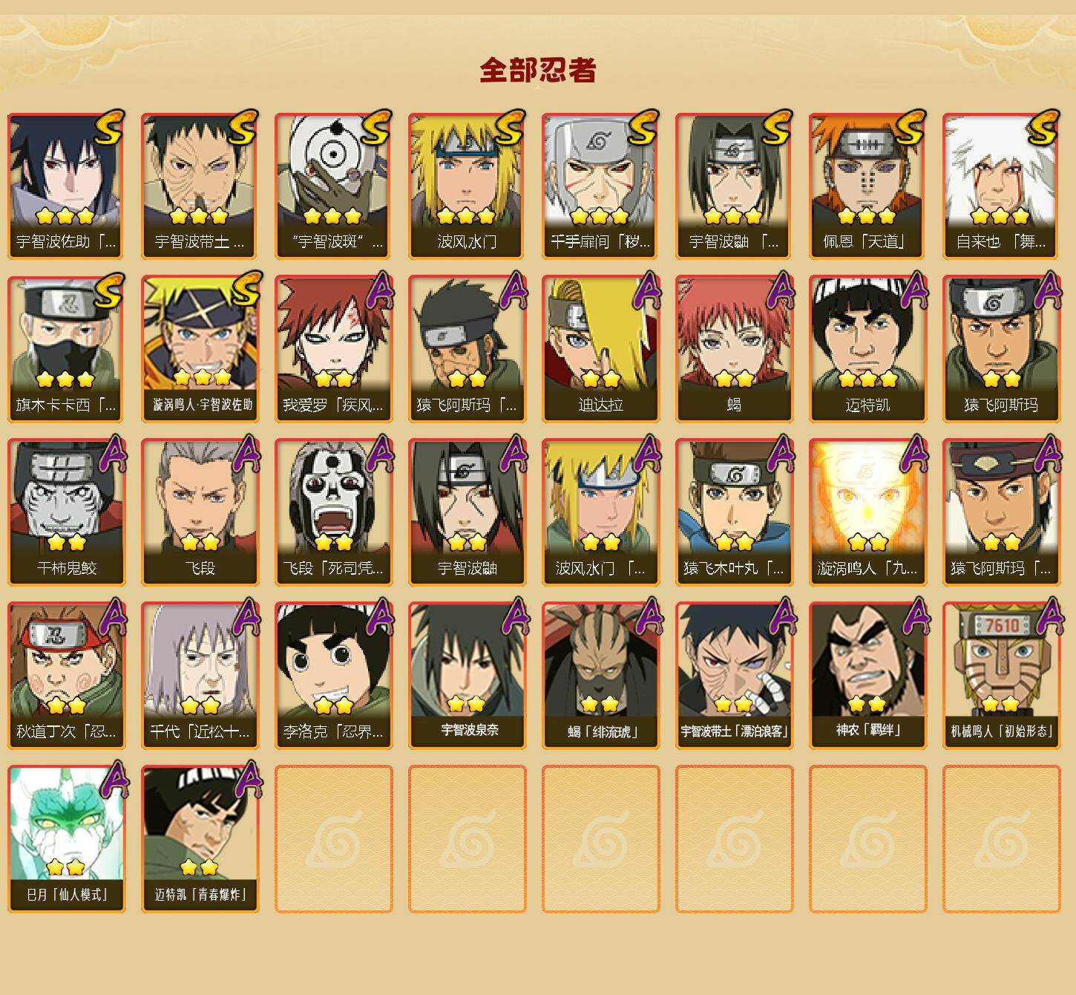
Task: Open the 宇智波带土「漂泊浪客」 card
Action: click(x=734, y=676)
